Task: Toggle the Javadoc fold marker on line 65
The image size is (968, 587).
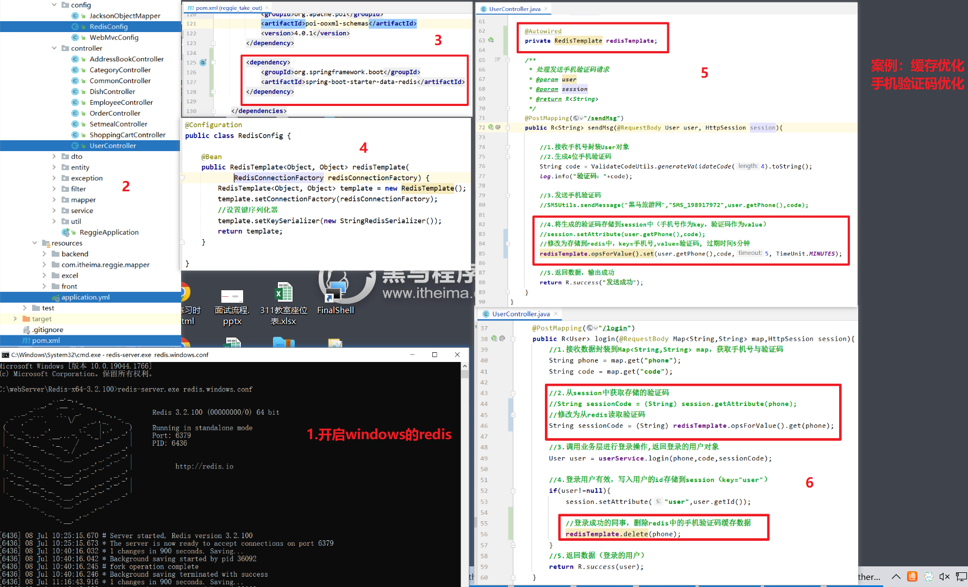Action: tap(507, 60)
